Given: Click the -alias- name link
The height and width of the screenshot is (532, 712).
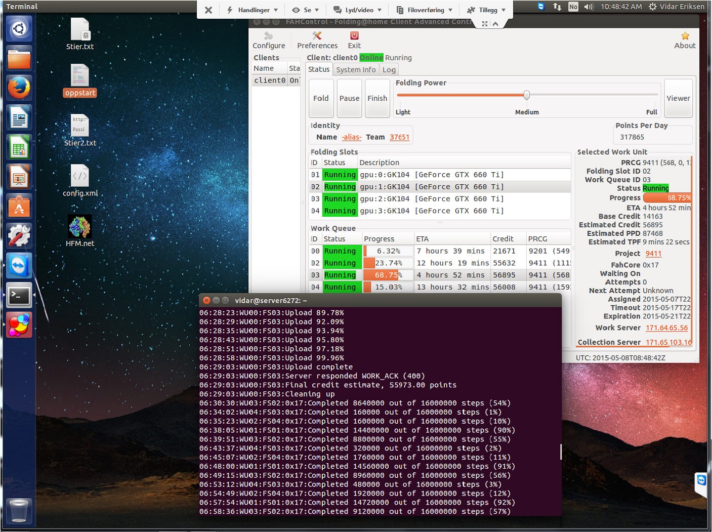Looking at the screenshot, I should [351, 137].
